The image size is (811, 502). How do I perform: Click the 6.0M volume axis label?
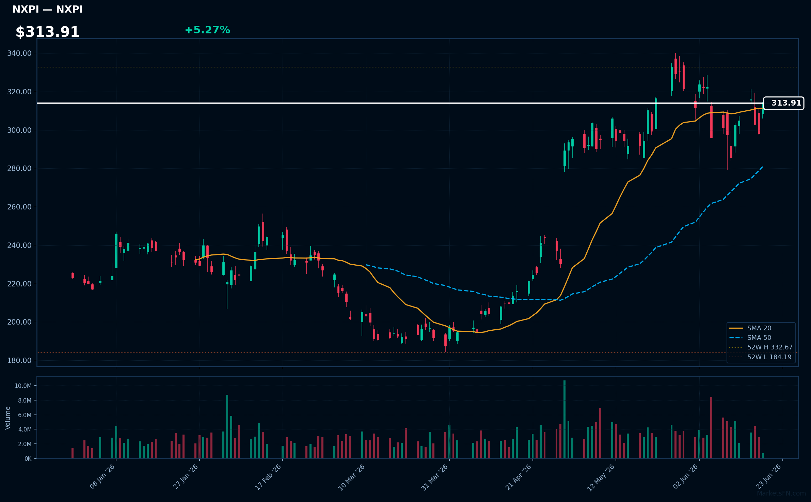[x=25, y=415]
